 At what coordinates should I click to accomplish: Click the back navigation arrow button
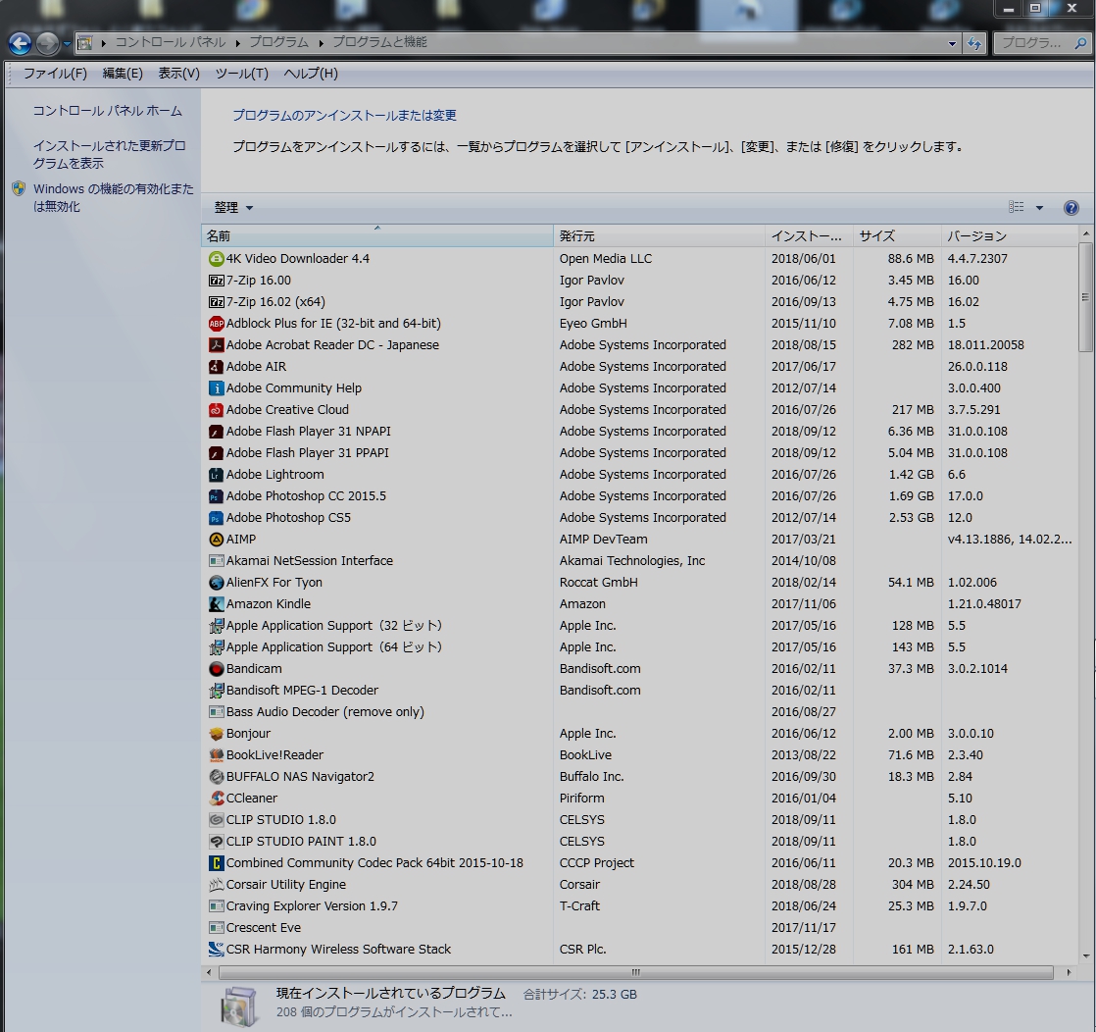(20, 43)
